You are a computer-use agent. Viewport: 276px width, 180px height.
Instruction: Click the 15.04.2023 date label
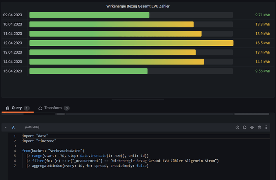point(12,71)
